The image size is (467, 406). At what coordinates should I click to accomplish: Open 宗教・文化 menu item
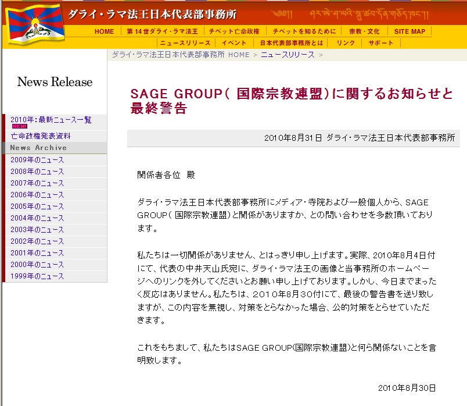click(x=364, y=31)
